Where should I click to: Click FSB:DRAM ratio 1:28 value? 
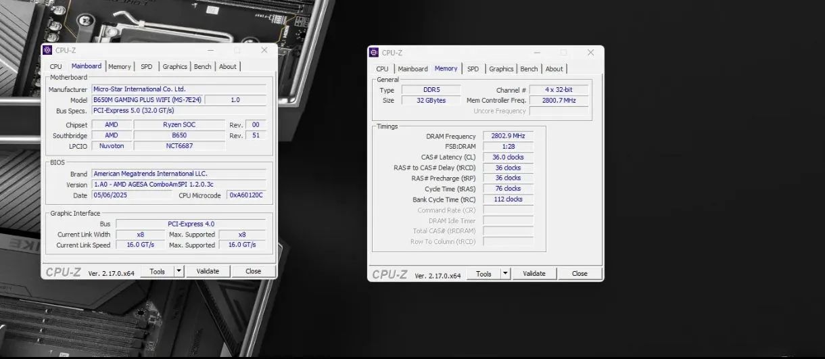point(508,146)
